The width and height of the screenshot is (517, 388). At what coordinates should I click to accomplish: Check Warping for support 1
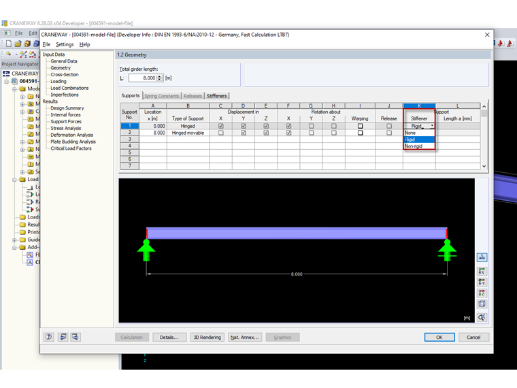tap(360, 126)
